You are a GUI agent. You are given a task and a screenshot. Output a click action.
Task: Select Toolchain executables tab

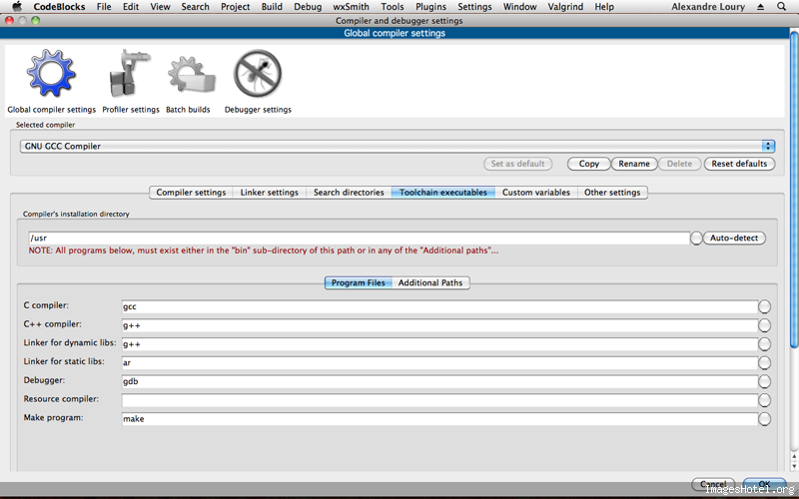[442, 193]
